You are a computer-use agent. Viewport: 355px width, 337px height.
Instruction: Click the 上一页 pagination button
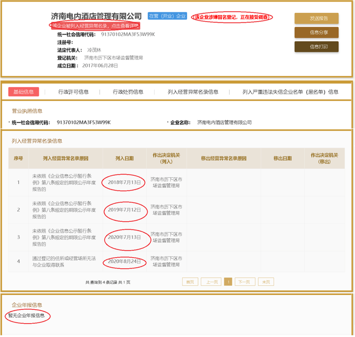(x=211, y=282)
